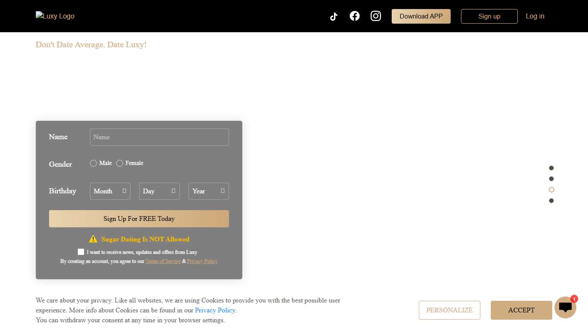Click into the Name input field

point(159,137)
